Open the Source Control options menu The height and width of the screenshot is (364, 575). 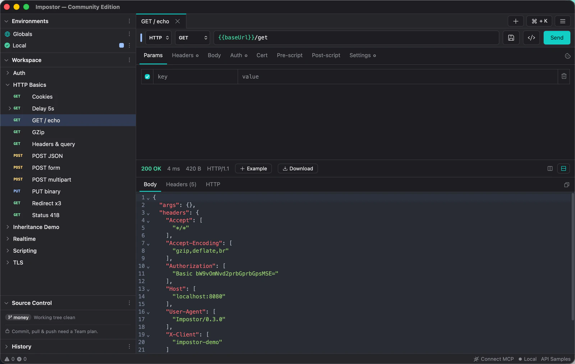pos(129,303)
